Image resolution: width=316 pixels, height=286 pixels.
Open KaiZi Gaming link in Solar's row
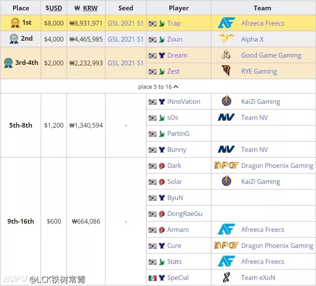pyautogui.click(x=261, y=182)
